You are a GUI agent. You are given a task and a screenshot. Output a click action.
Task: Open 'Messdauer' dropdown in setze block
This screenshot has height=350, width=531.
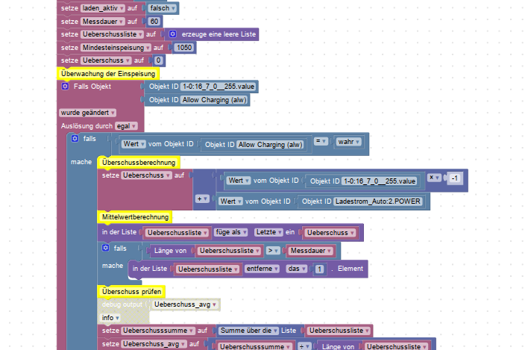tap(103, 22)
